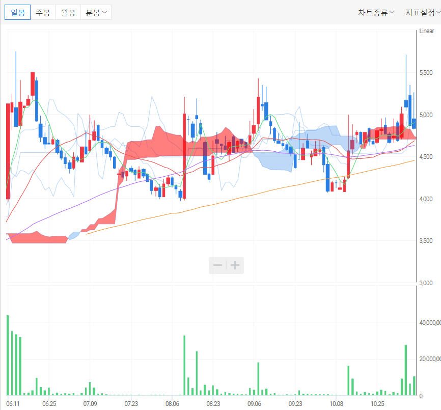This screenshot has height=410, width=441.
Task: Click the 08.06 date axis label
Action: (172, 403)
